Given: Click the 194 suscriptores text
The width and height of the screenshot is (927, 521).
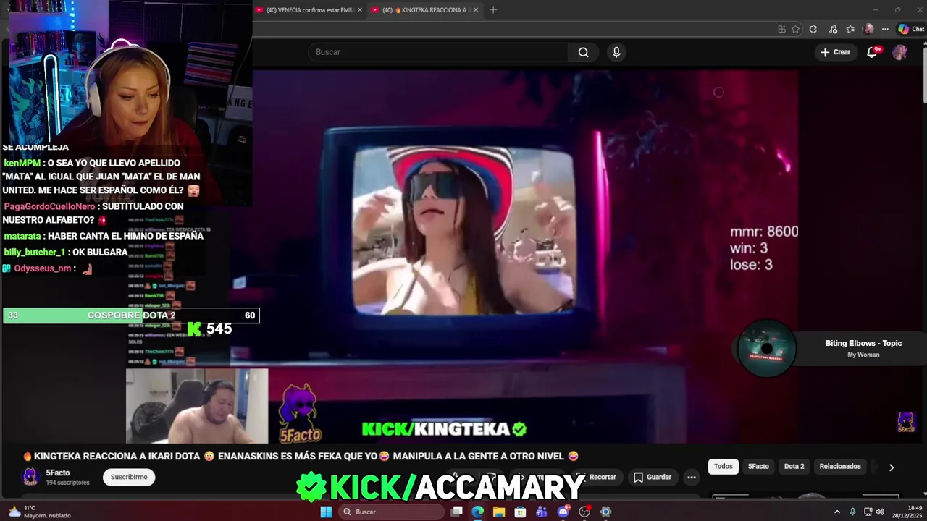Looking at the screenshot, I should (67, 483).
